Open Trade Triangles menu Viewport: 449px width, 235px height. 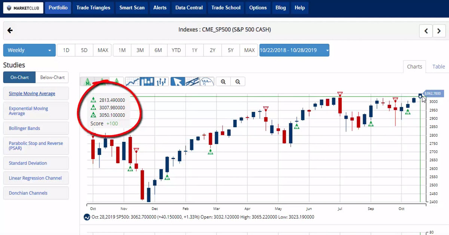[93, 7]
